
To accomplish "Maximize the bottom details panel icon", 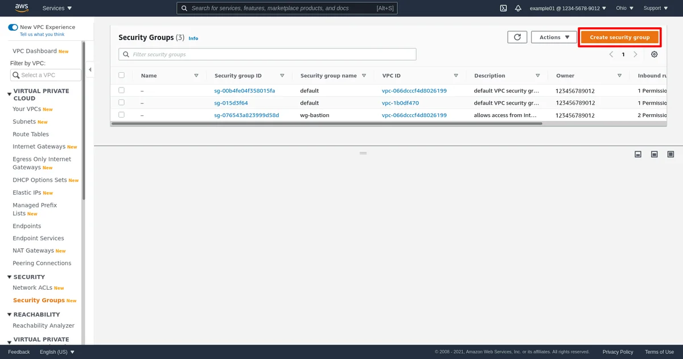I will click(x=670, y=154).
